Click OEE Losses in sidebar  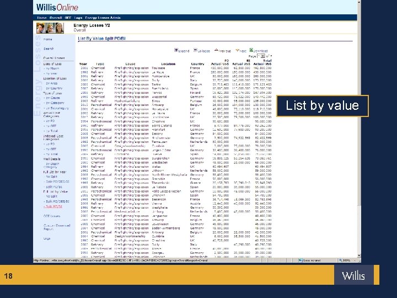coord(52,216)
